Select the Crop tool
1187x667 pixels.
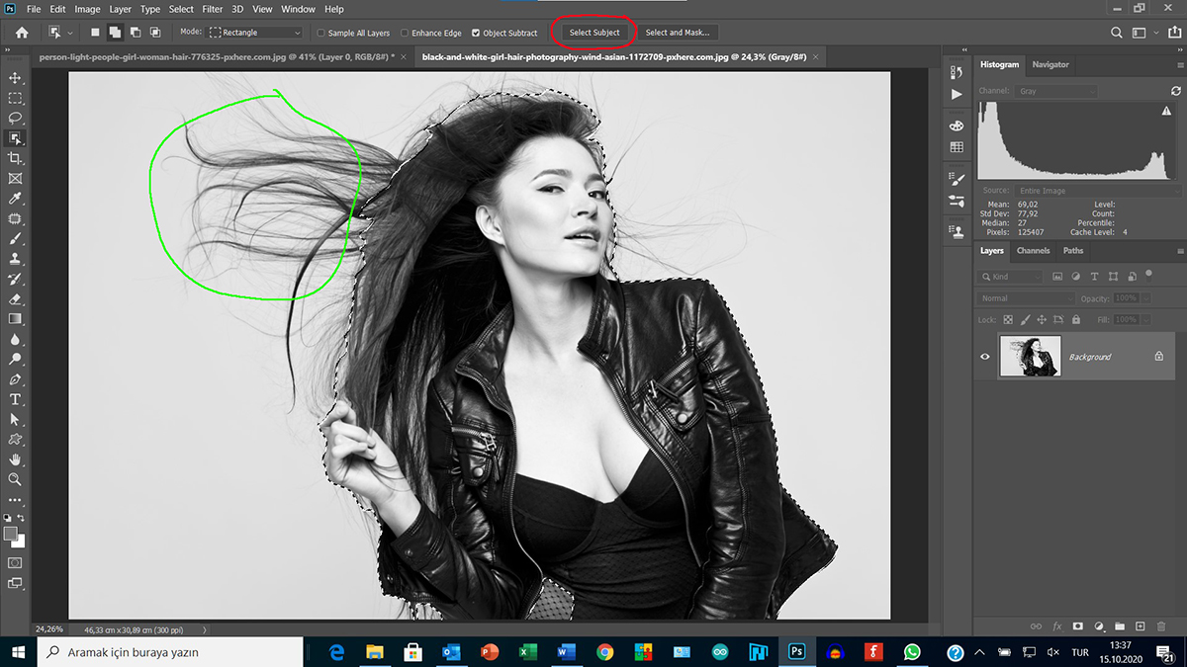coord(15,158)
